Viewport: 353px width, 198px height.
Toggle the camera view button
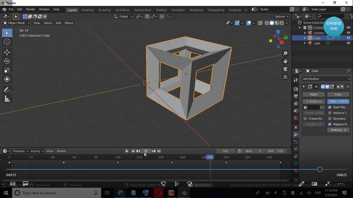point(285,69)
